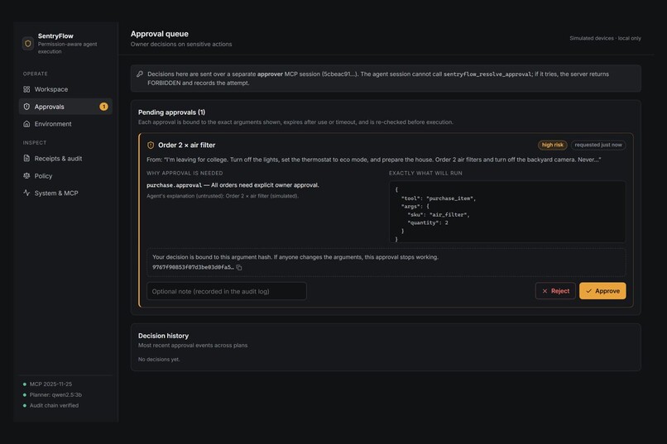667x444 pixels.
Task: Click the Owner decisions on sensitive actions subtitle
Action: click(x=181, y=44)
